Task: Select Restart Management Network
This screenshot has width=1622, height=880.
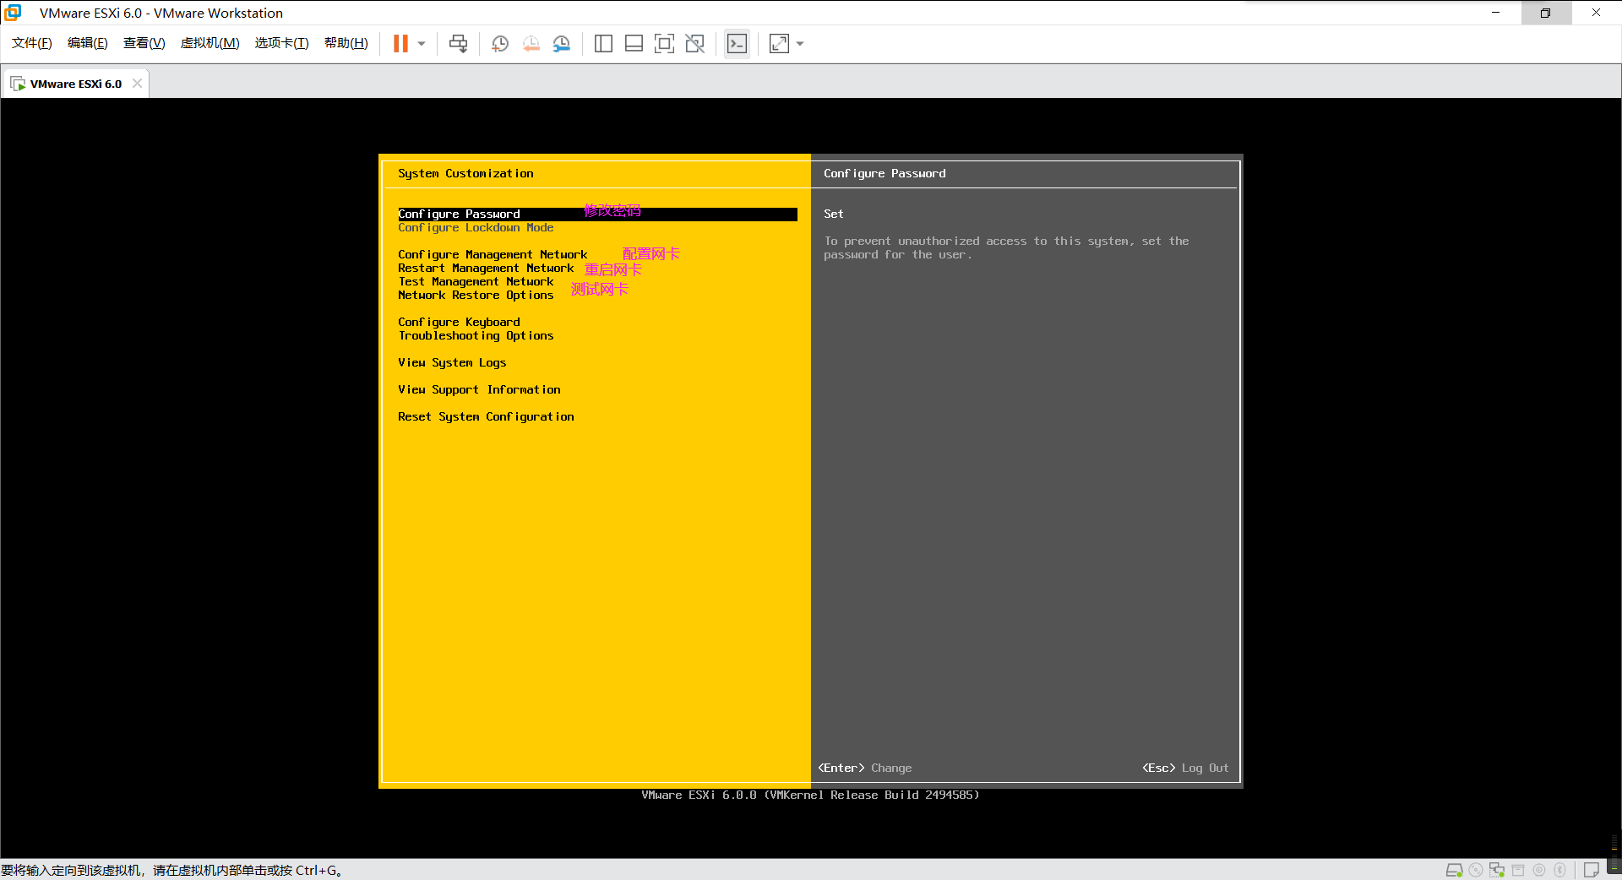Action: pyautogui.click(x=486, y=269)
